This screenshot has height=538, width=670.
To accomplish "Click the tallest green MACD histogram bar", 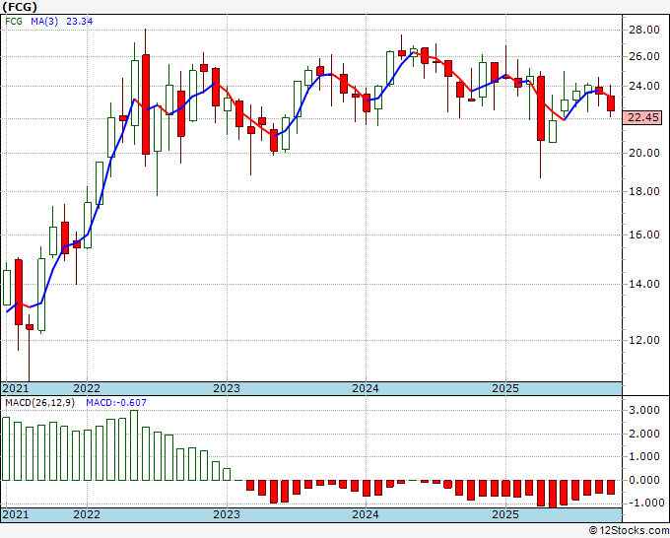I will pos(134,445).
